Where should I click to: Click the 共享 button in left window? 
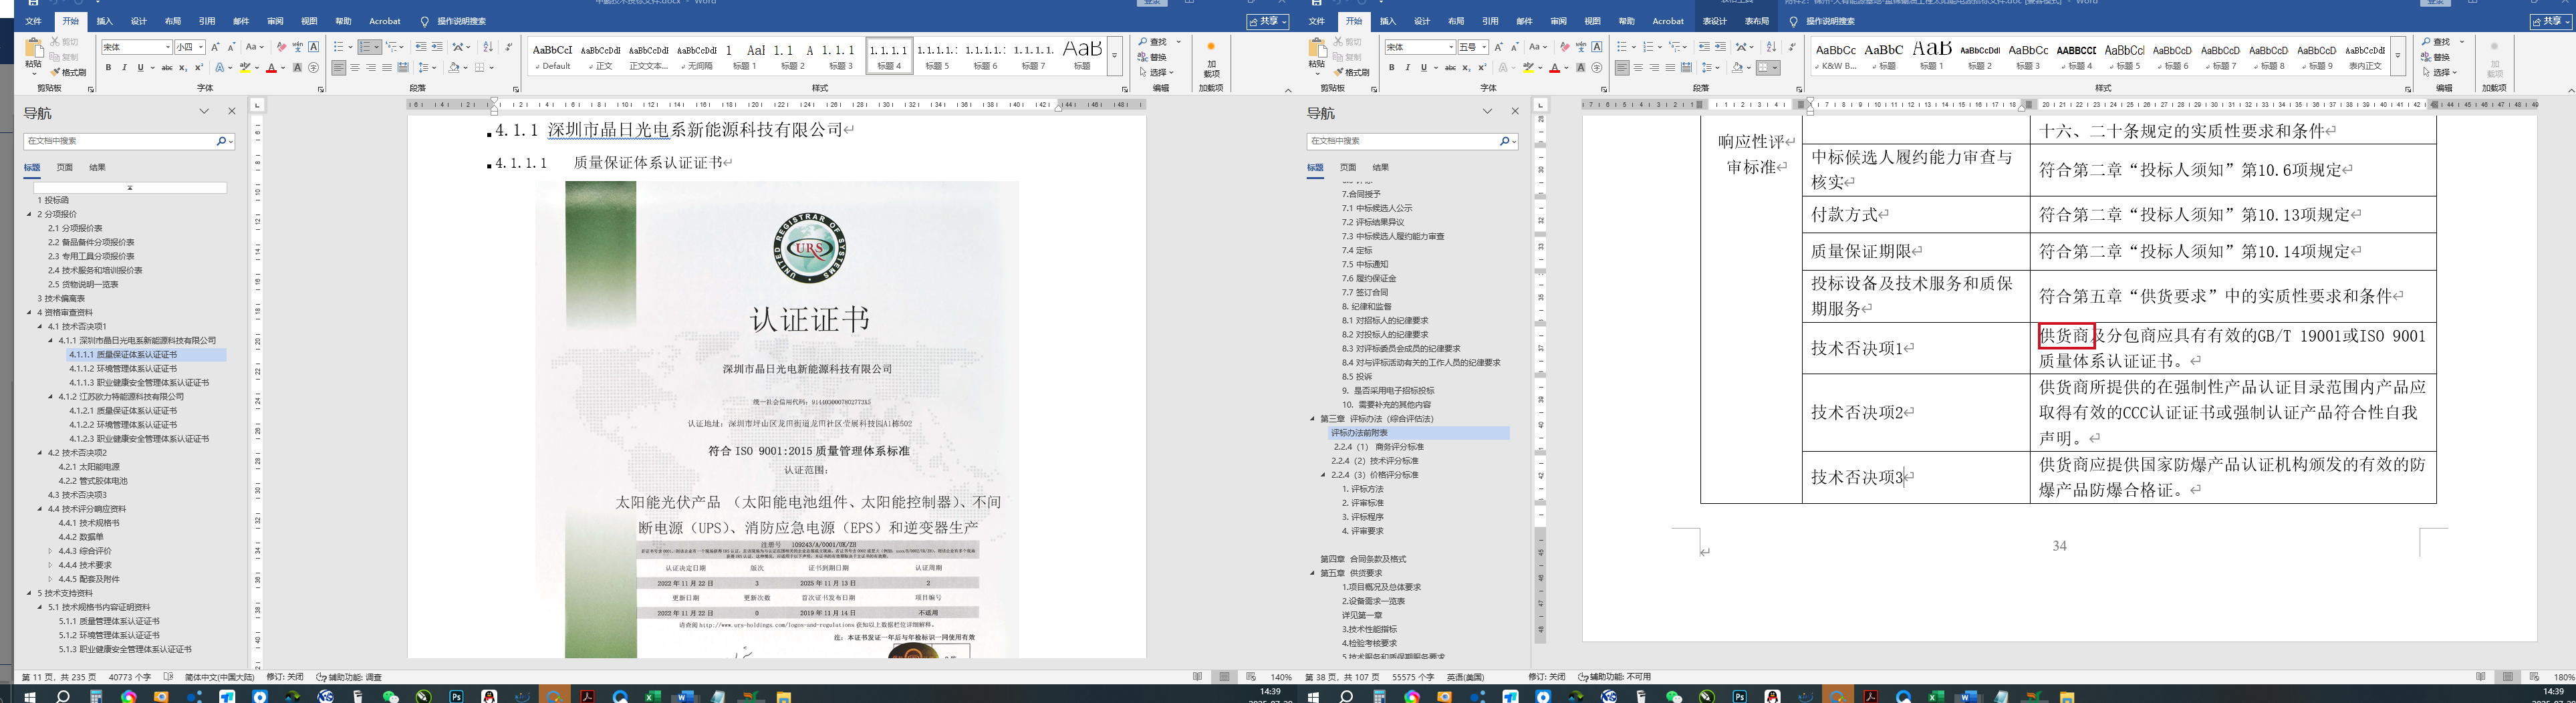[x=1266, y=21]
